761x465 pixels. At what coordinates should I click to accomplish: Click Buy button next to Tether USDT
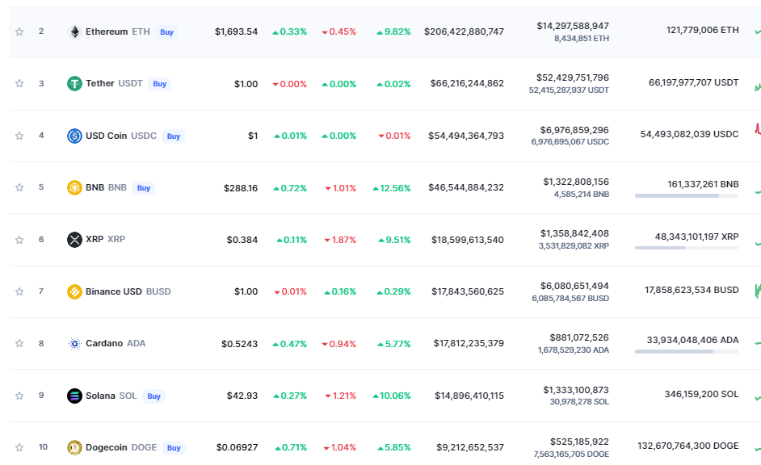coord(160,84)
